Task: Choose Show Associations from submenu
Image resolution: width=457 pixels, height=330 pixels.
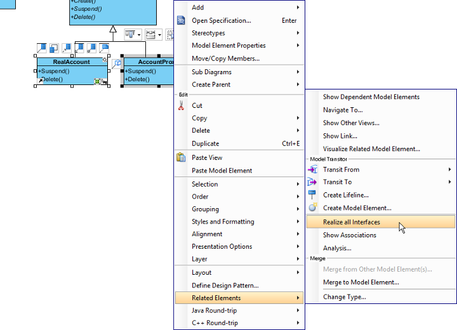Action: 381,235
